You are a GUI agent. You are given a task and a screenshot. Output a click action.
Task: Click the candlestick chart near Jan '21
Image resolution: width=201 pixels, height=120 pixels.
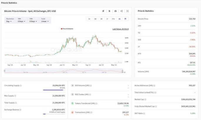coord(63,47)
